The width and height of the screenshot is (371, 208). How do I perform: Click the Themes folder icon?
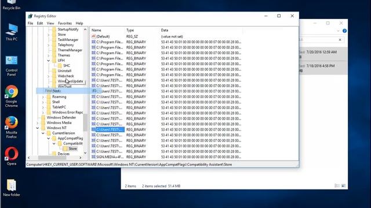tap(54, 55)
